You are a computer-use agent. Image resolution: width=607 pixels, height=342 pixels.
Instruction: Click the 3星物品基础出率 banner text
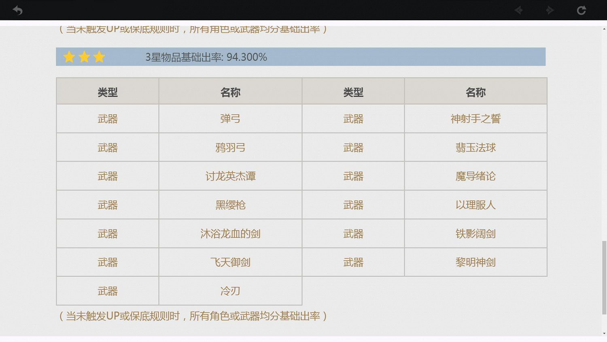coord(205,57)
